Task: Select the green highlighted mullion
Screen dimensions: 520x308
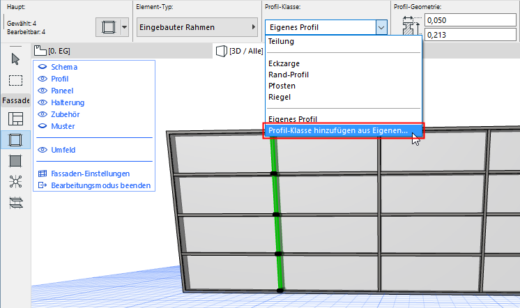Action: (277, 214)
